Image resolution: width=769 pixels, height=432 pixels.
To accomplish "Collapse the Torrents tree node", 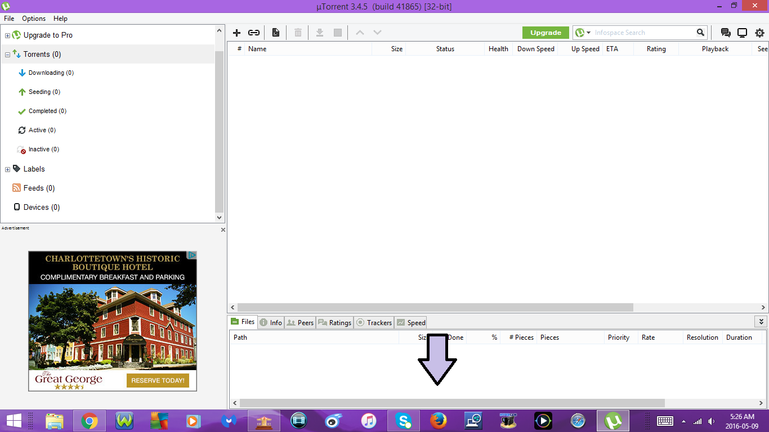I will (x=7, y=55).
